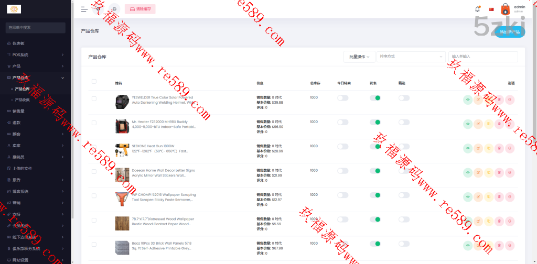Click the green view icon for YESWELDER helmet
The image size is (537, 264).
pos(468,100)
